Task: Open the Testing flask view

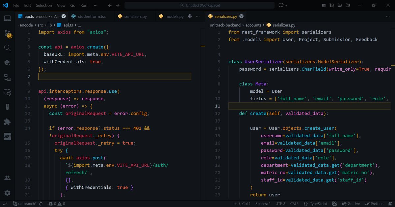Action: [x=7, y=107]
